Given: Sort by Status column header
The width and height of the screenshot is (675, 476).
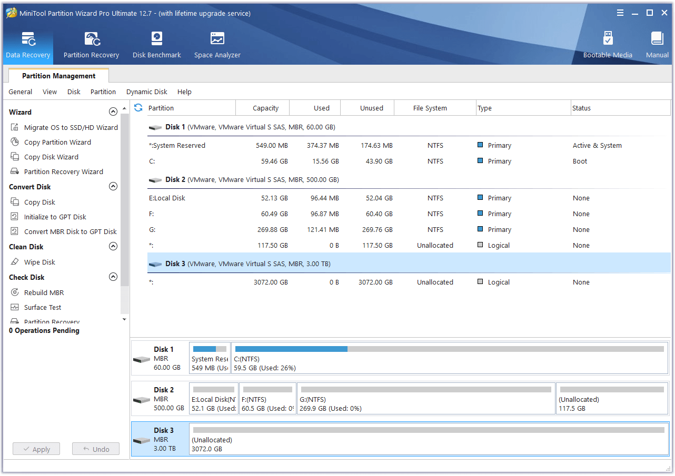Looking at the screenshot, I should click(x=621, y=108).
